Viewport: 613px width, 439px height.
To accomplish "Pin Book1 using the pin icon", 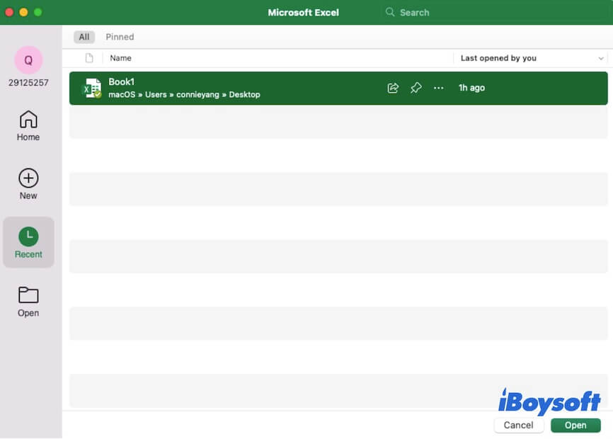I will 416,87.
